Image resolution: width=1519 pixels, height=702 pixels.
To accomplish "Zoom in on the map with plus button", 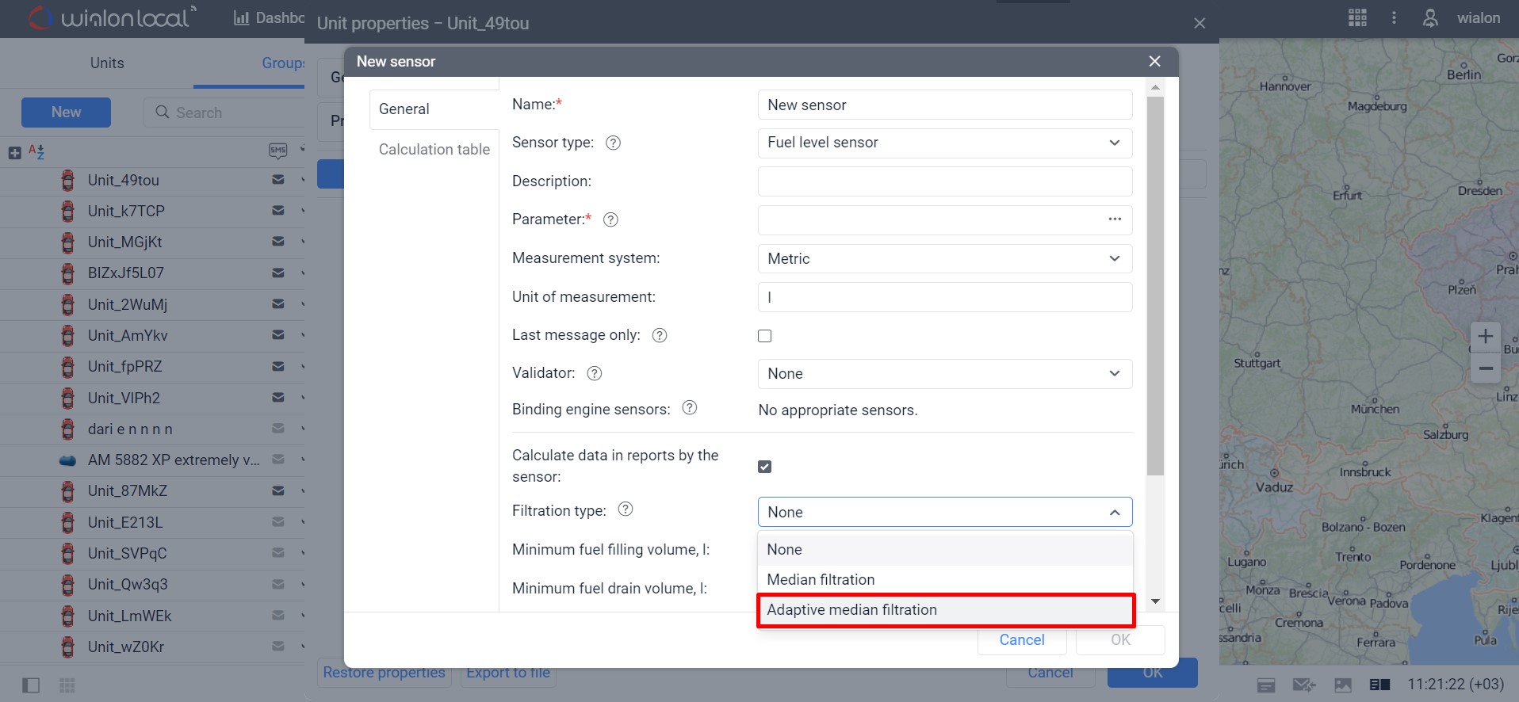I will [x=1485, y=337].
